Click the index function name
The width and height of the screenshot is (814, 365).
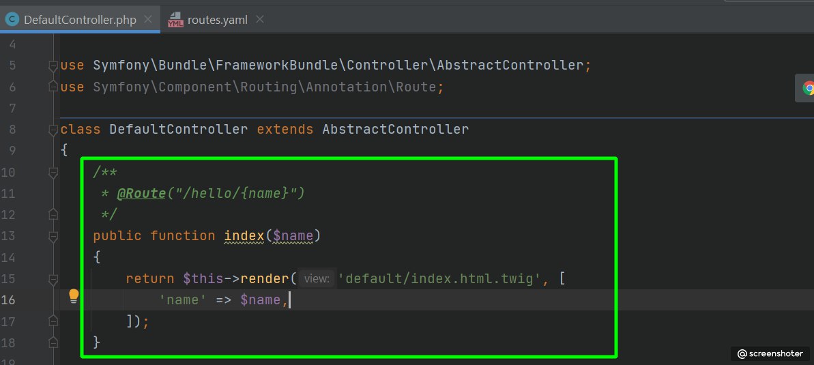pos(244,236)
